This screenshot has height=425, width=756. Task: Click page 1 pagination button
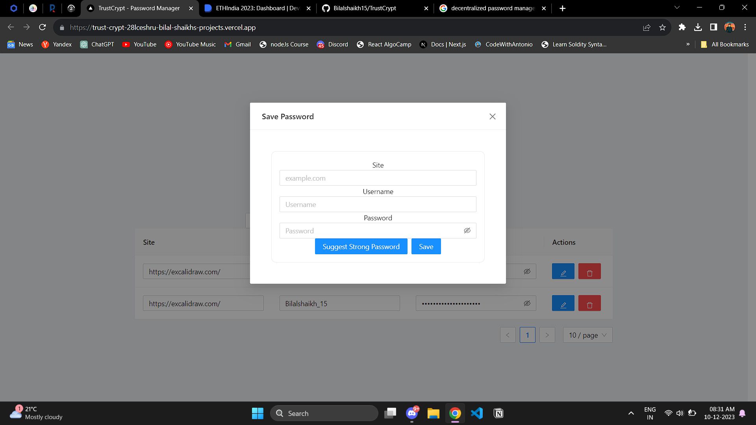pos(528,335)
